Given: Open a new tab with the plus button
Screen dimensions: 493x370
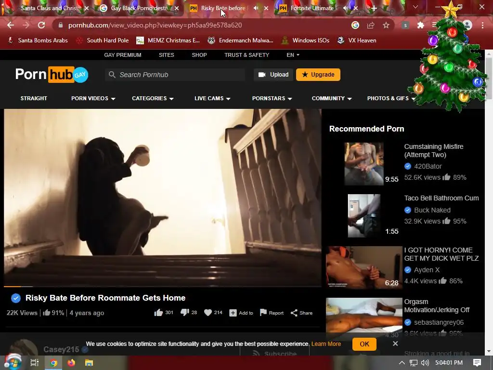Looking at the screenshot, I should [x=374, y=8].
